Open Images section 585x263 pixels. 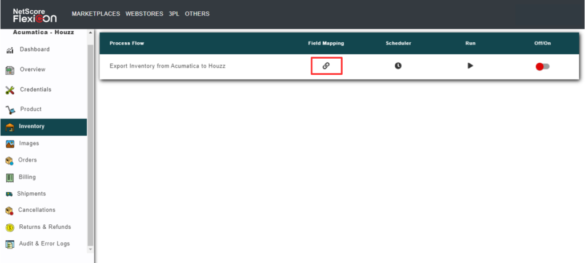click(x=29, y=143)
